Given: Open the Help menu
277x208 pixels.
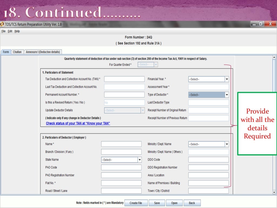Looking at the screenshot, I should [17, 31].
